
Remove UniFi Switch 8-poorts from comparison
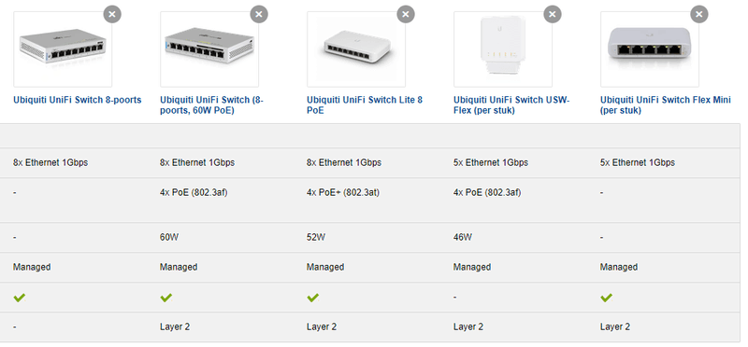(x=112, y=14)
